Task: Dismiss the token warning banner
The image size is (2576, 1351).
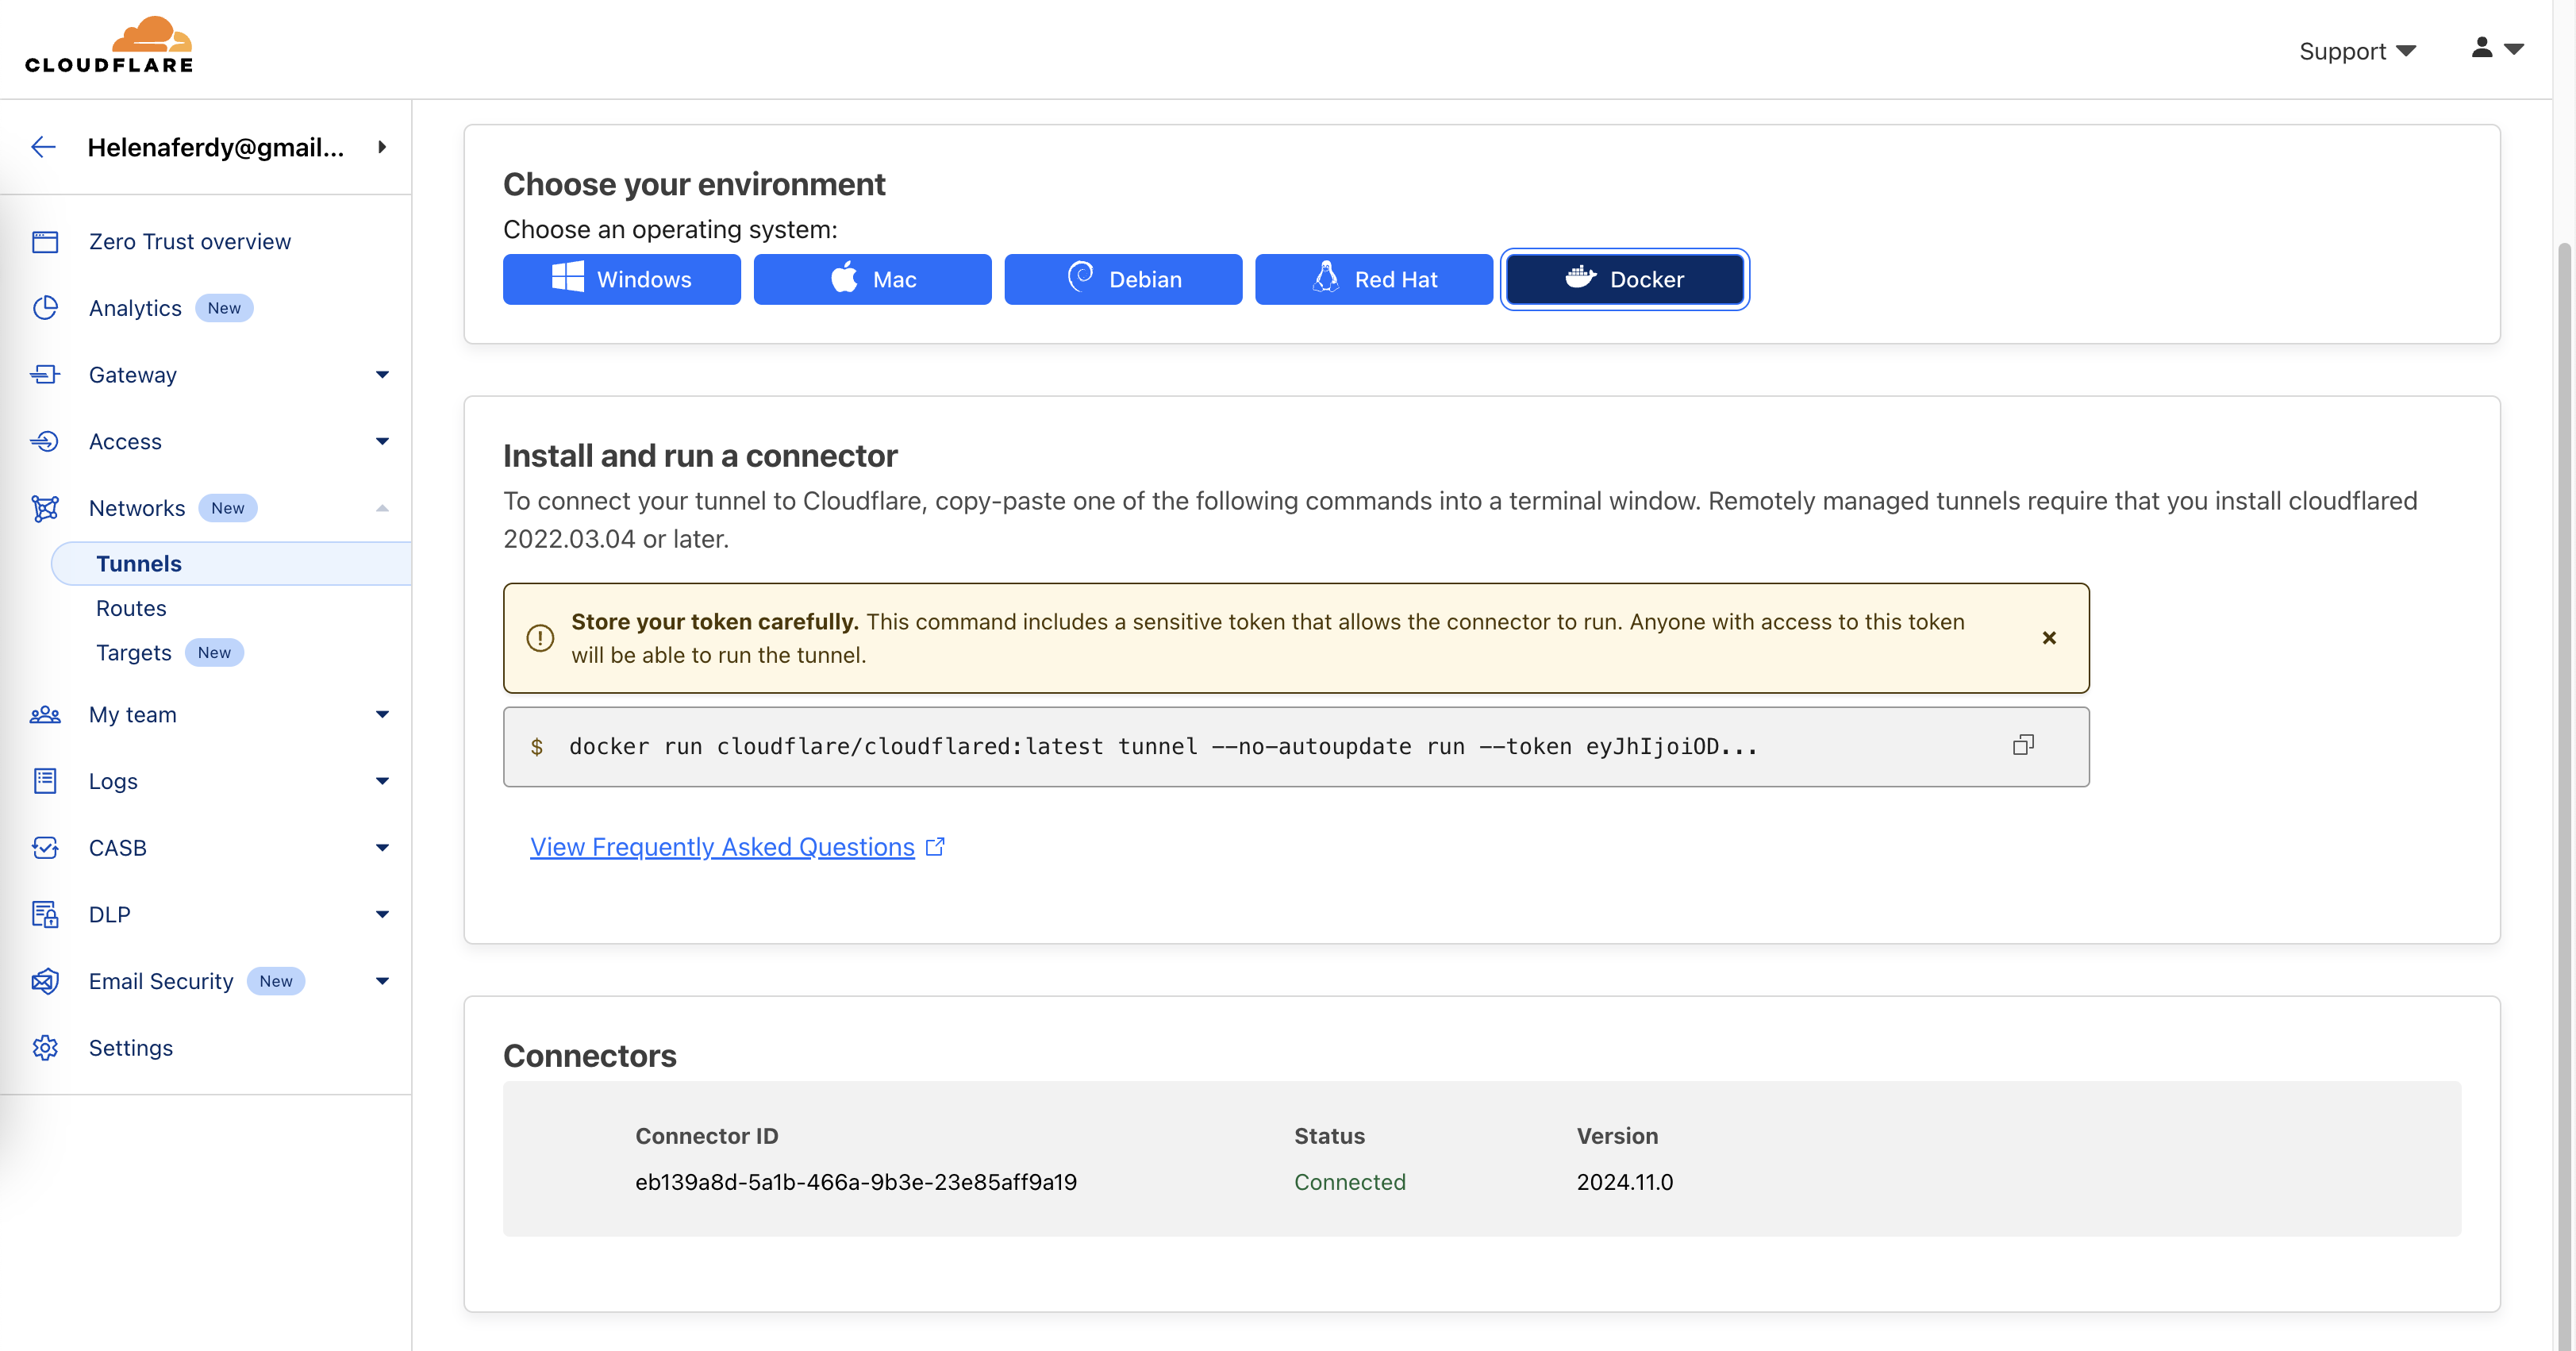Action: pyautogui.click(x=2049, y=638)
